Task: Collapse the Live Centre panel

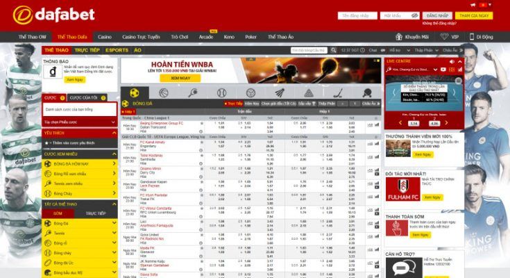Action: coord(460,61)
